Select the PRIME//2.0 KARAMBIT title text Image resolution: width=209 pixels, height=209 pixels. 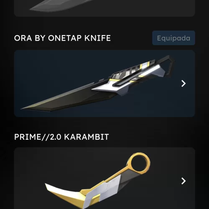click(61, 137)
